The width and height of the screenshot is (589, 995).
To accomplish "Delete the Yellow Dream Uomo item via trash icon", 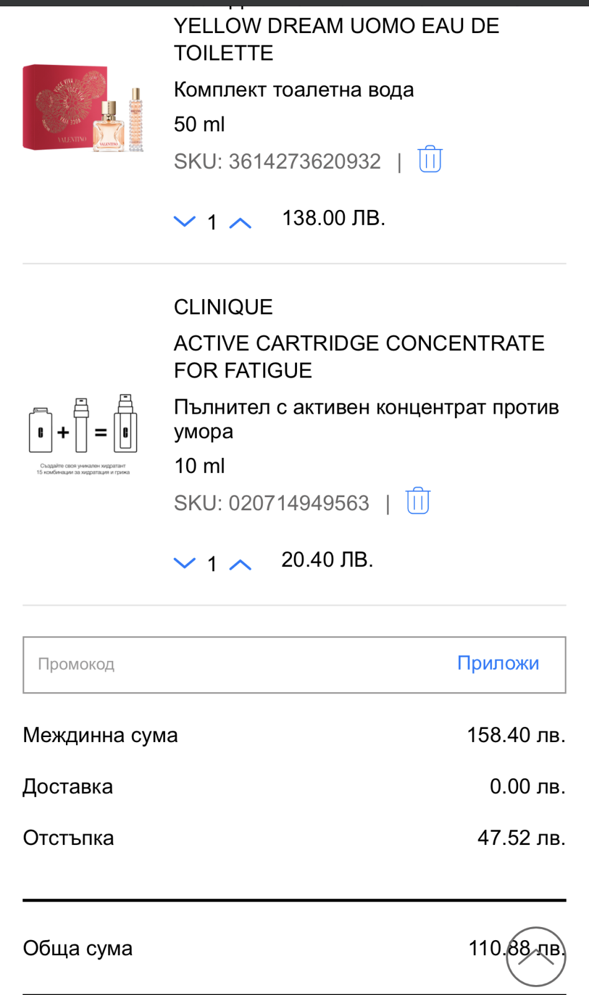I will point(430,159).
